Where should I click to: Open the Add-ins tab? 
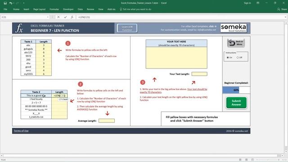[x=111, y=9]
